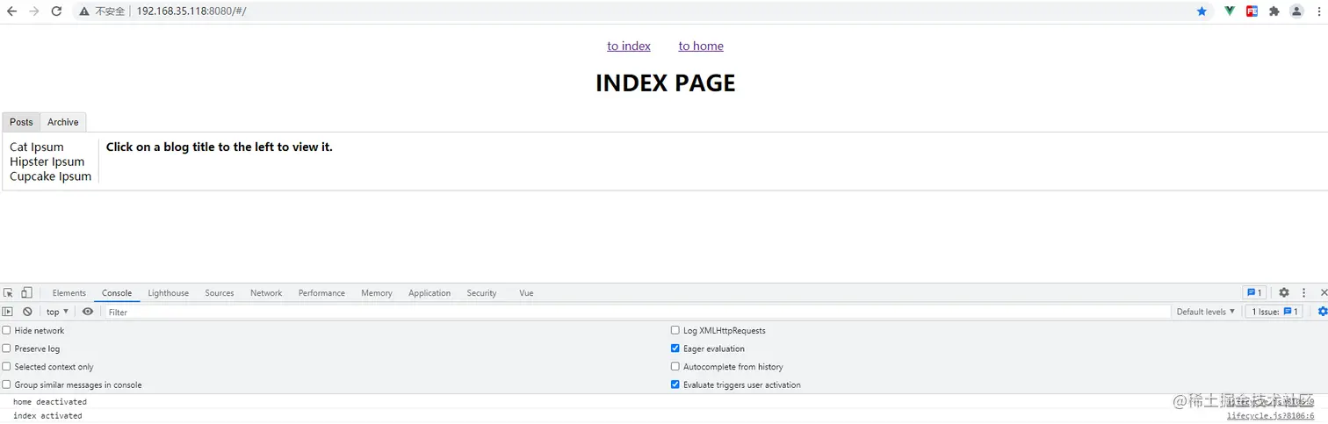Select the Console tab
The width and height of the screenshot is (1328, 424).
tap(117, 293)
